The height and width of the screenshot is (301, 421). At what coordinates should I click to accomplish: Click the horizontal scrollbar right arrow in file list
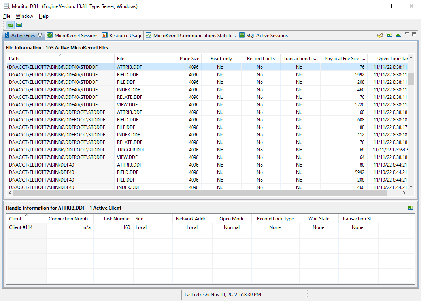coord(404,193)
